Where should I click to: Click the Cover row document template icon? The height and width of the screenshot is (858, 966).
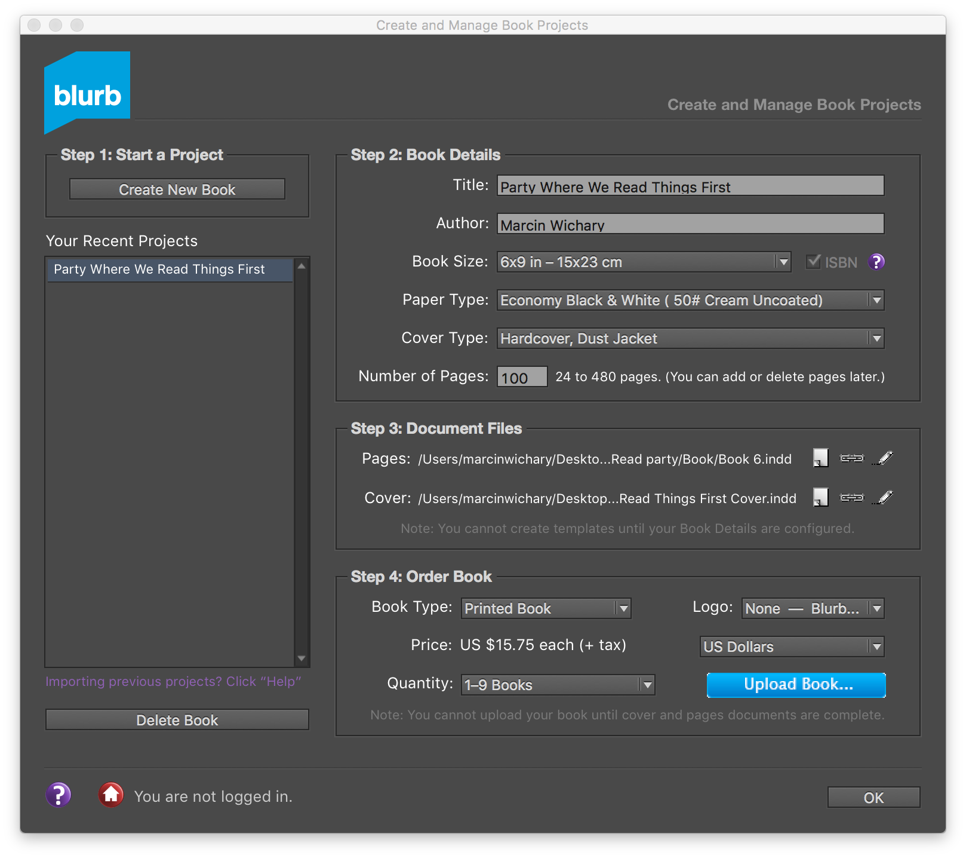821,497
